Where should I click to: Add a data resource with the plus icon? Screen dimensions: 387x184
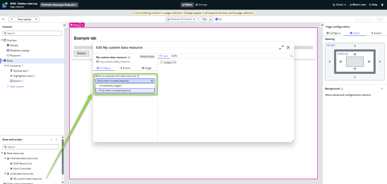coord(56,140)
